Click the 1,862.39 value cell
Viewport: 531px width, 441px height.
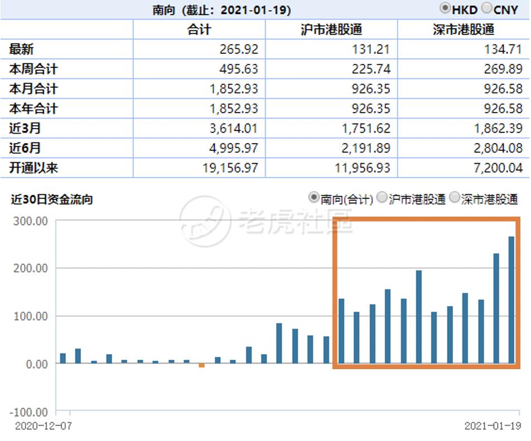click(498, 129)
